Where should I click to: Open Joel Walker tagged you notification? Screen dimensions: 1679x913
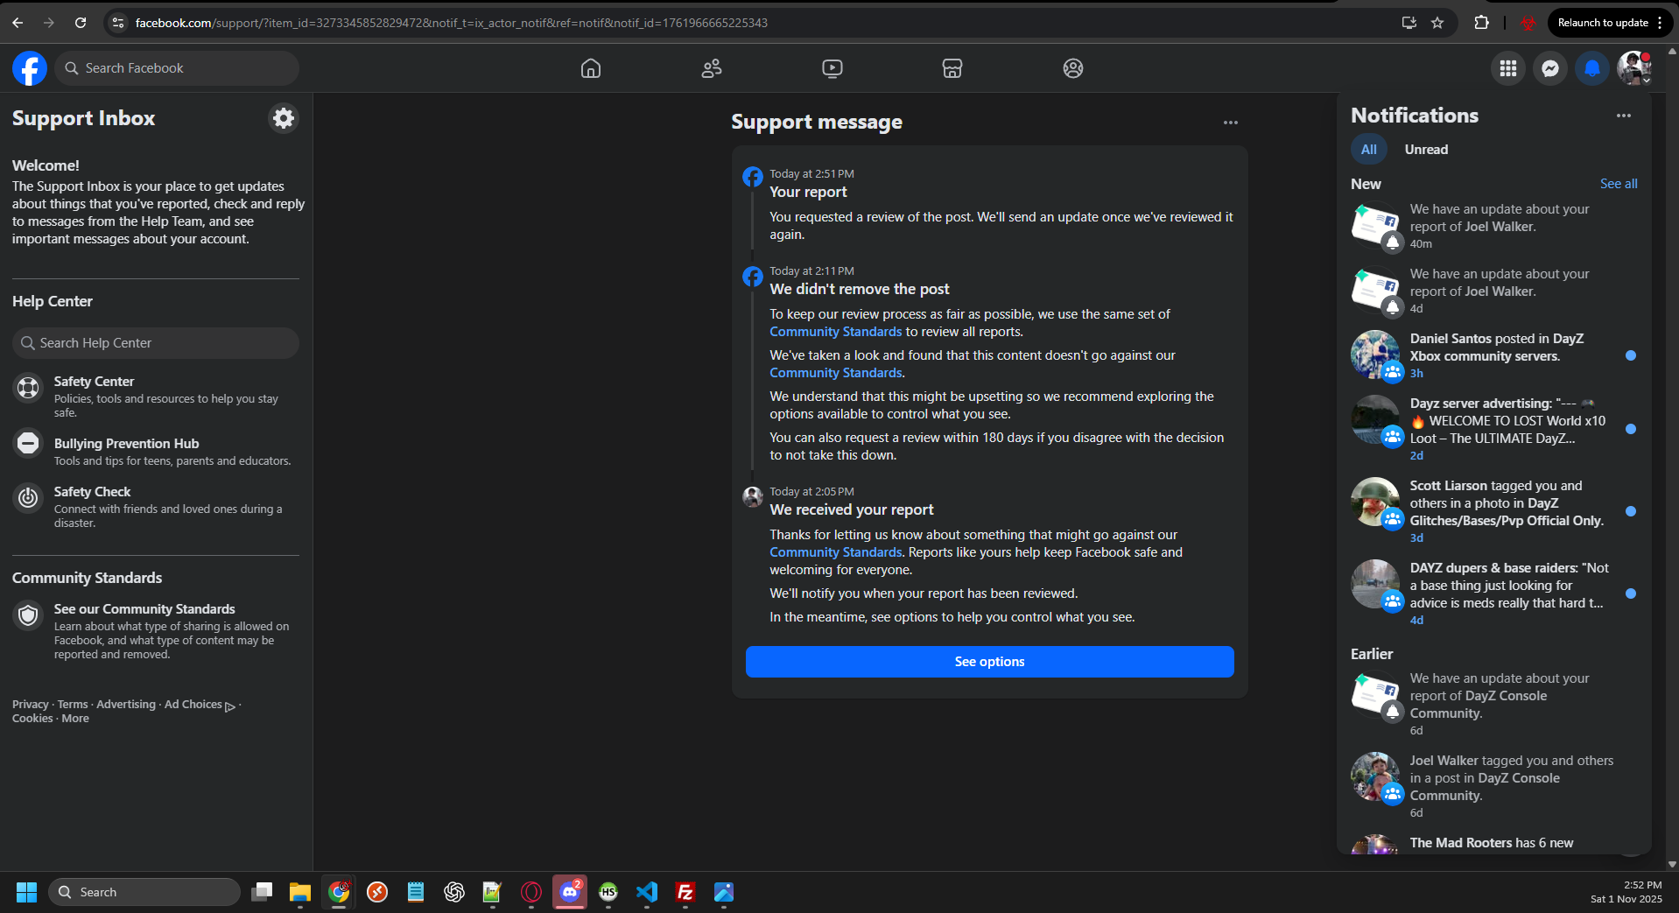(1494, 787)
